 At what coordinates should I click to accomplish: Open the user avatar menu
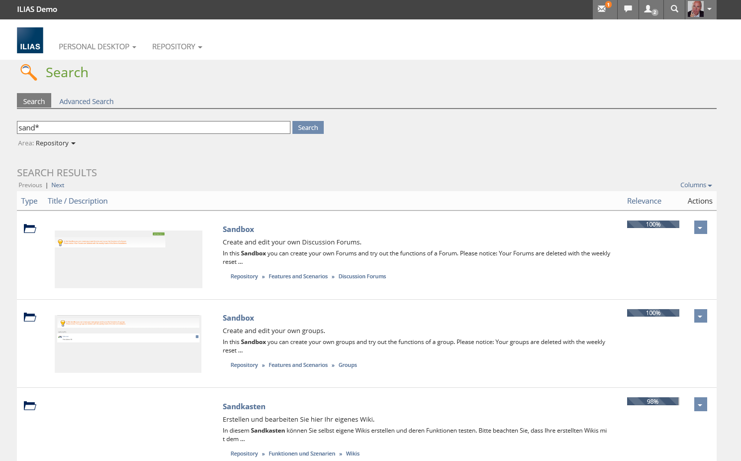[701, 9]
